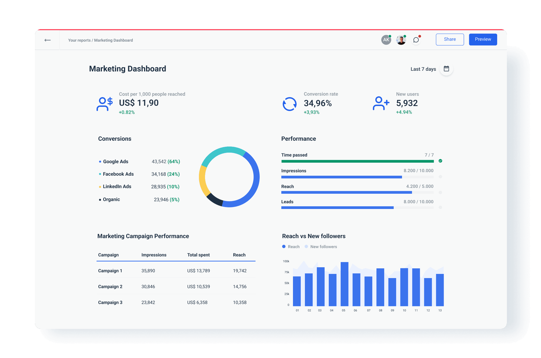Screen dimensions: 541x358
Task: Click the green checkmark beside Time passed
Action: (440, 161)
